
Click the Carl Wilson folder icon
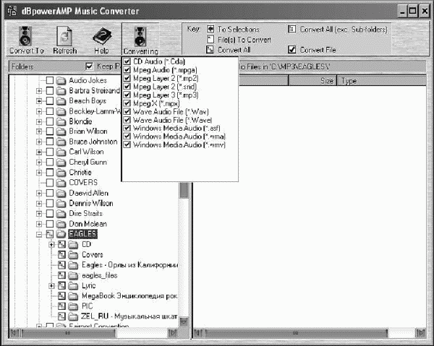(x=61, y=152)
